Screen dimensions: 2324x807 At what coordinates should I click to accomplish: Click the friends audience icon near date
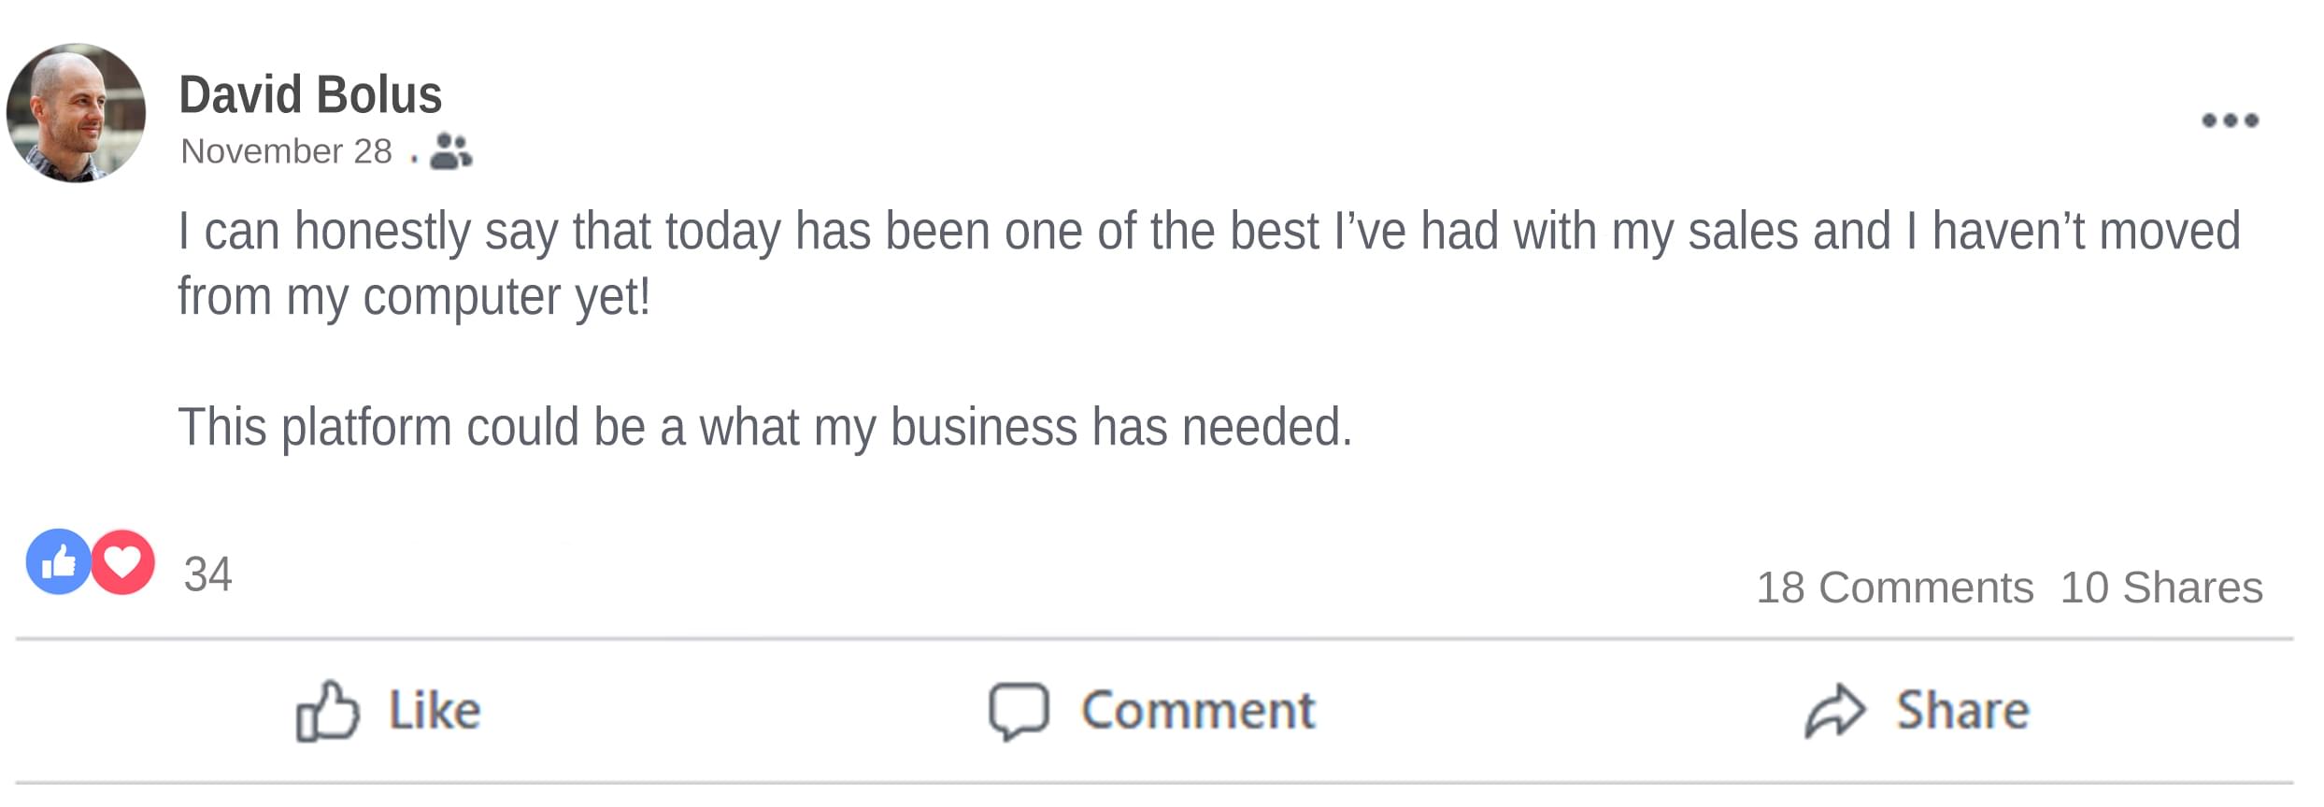tap(450, 150)
